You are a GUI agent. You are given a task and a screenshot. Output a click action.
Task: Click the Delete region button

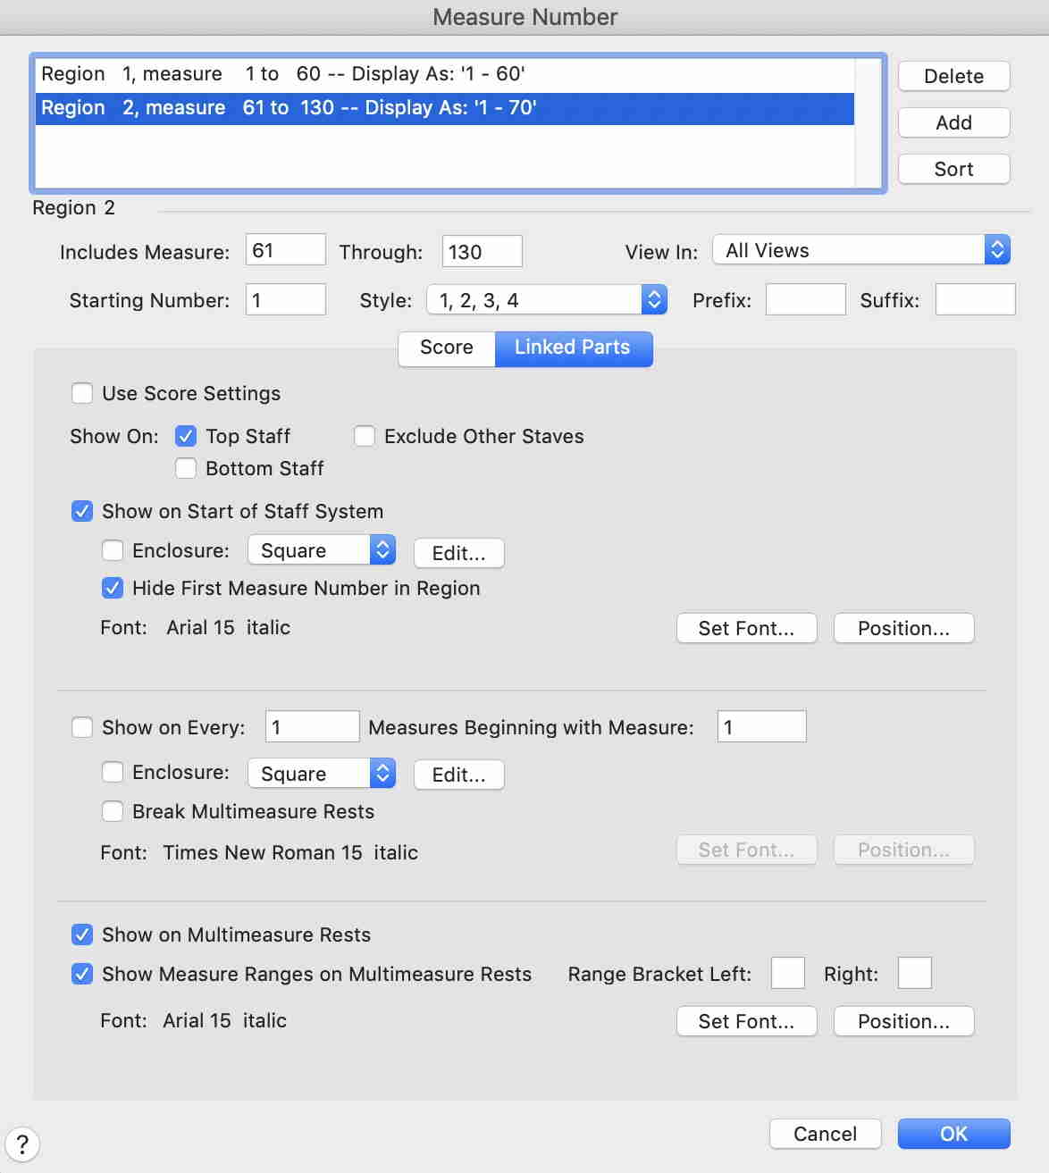click(953, 77)
